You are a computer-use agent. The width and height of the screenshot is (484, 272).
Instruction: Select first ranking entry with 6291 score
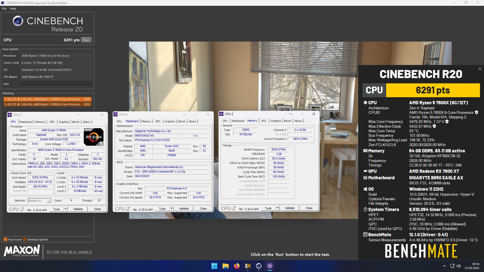[x=47, y=99]
